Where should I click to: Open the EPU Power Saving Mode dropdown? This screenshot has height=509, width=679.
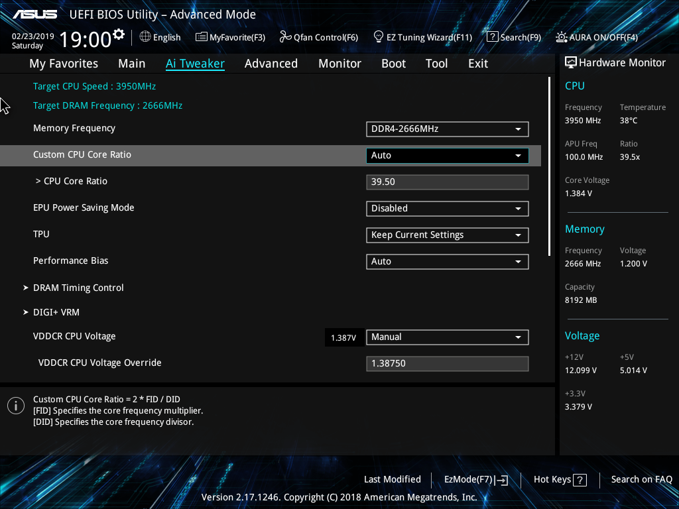pyautogui.click(x=448, y=209)
